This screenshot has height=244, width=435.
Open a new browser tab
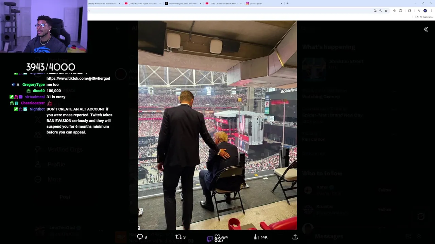[x=288, y=3]
